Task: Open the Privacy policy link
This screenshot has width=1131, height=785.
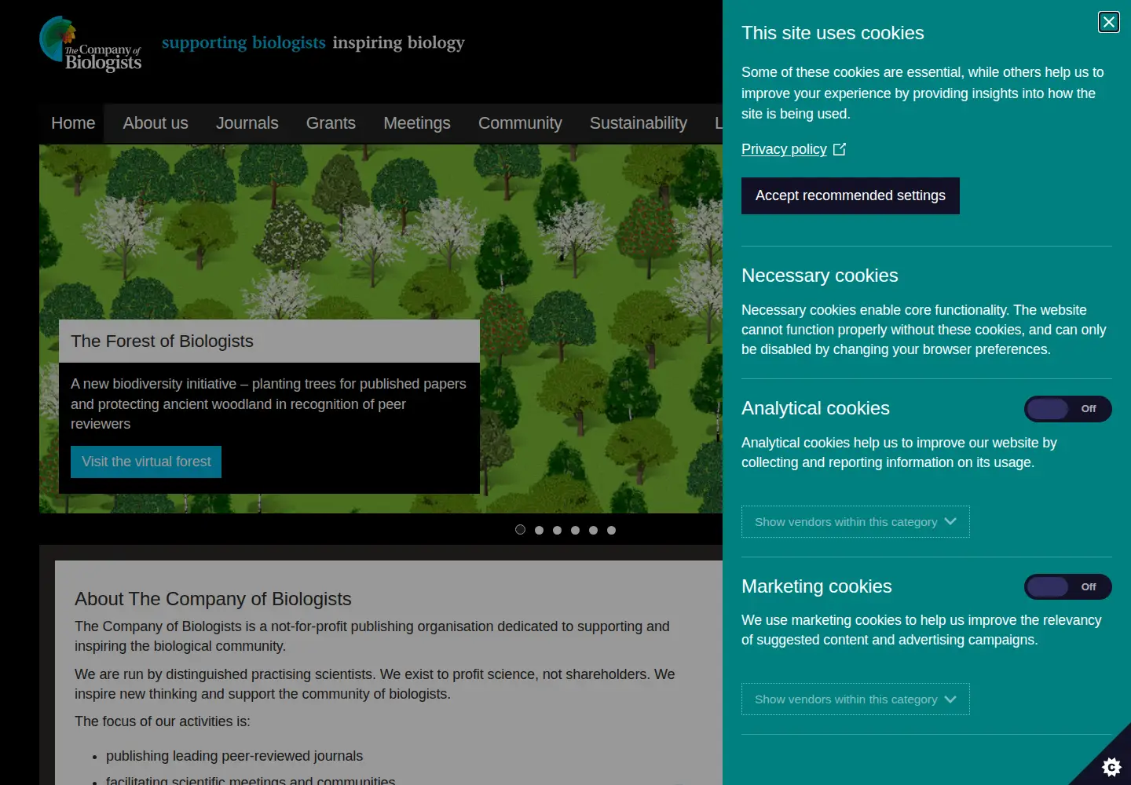Action: pyautogui.click(x=793, y=149)
